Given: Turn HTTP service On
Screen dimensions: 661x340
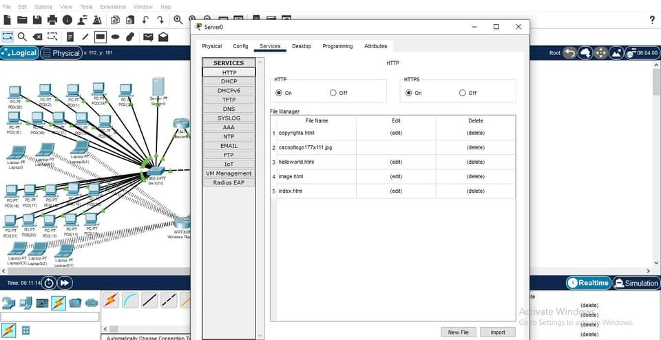Looking at the screenshot, I should (279, 93).
